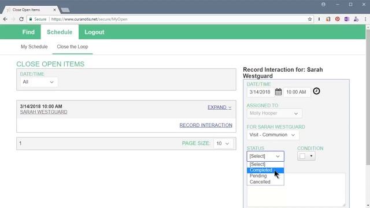Choose Completed in the status list
The image size is (370, 208).
click(265, 170)
